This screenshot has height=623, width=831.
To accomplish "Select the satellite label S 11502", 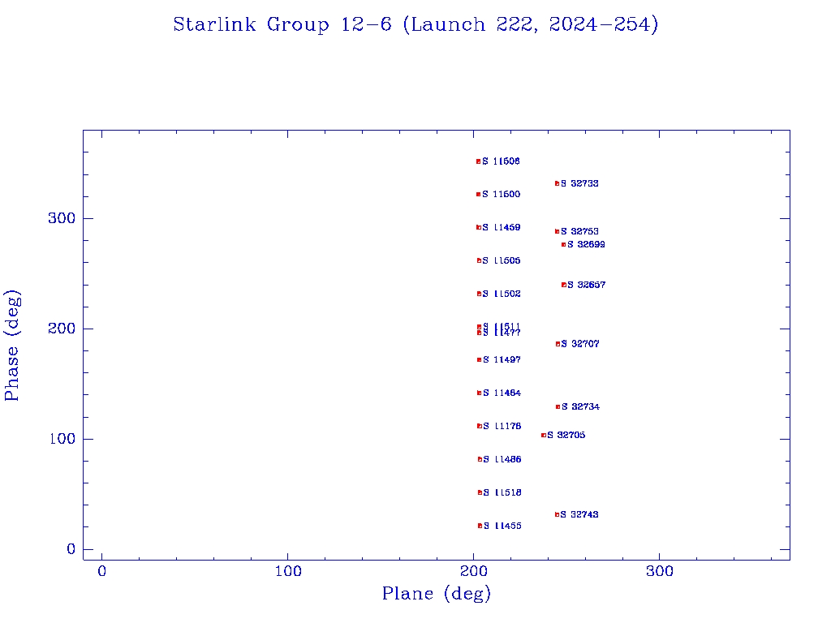I will pos(502,294).
